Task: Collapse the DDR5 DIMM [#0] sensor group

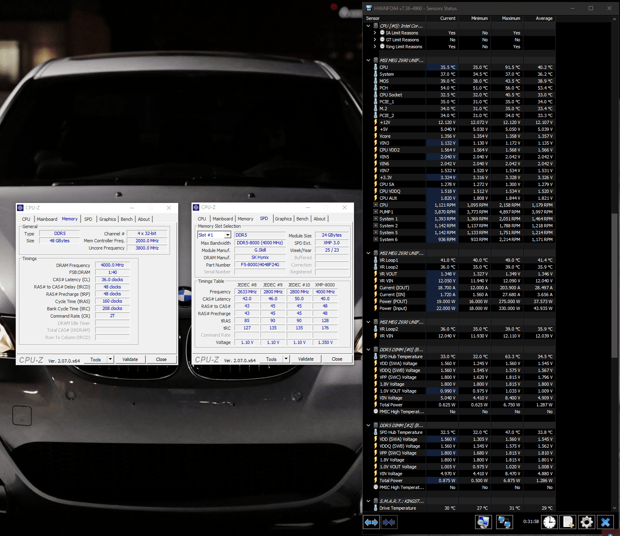Action: (x=368, y=350)
